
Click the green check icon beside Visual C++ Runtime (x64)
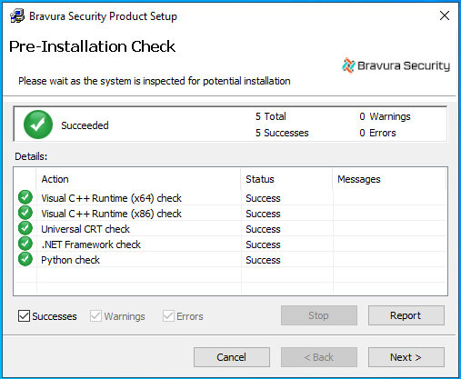[25, 197]
